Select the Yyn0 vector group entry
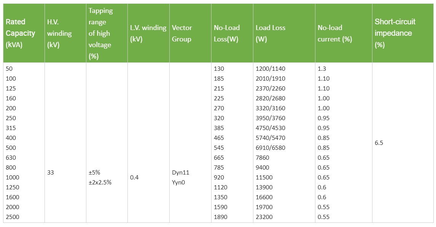This screenshot has height=227, width=436. (x=180, y=182)
